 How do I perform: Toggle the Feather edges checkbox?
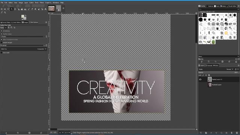pyautogui.click(x=1, y=34)
